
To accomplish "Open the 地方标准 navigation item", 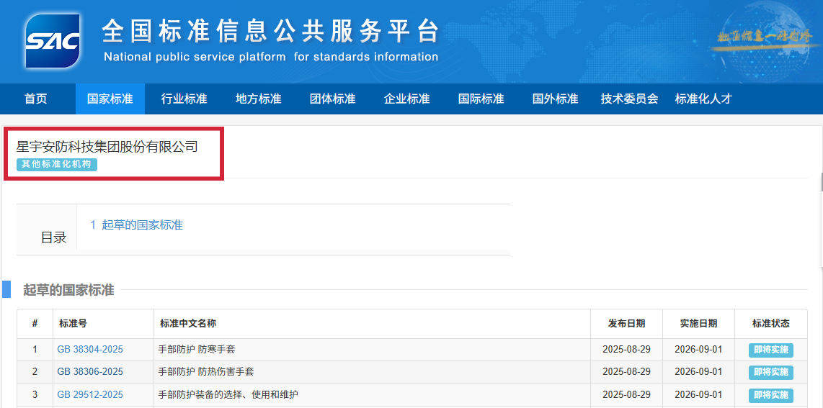I will tap(258, 99).
